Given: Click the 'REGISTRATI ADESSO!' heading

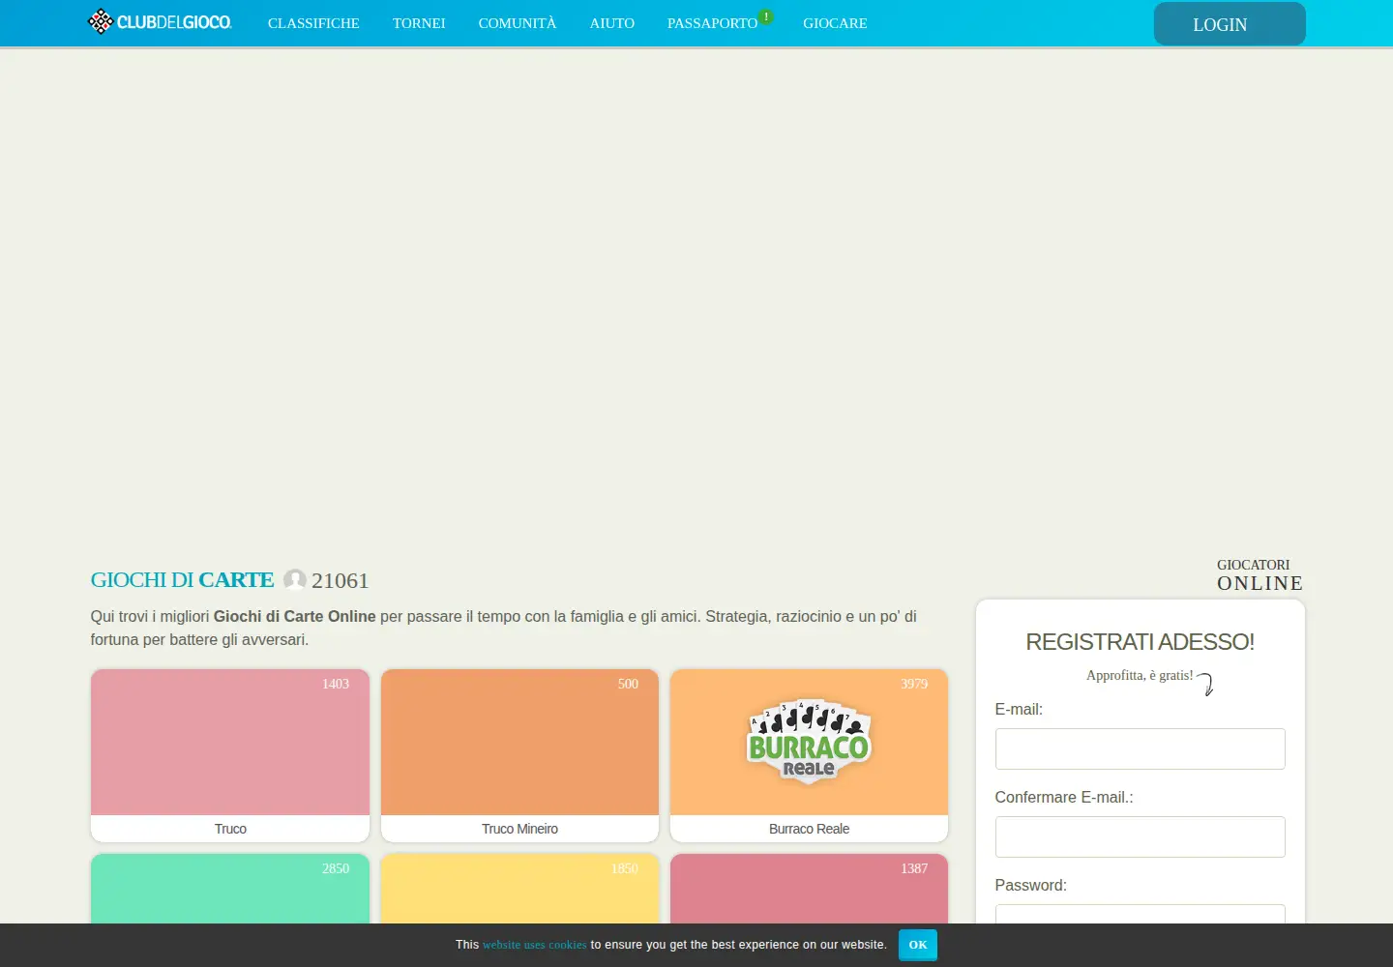Looking at the screenshot, I should point(1140,642).
